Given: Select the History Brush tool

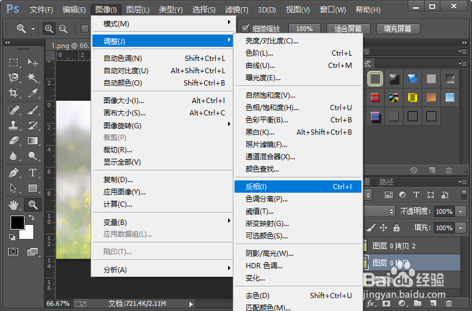Looking at the screenshot, I should click(x=33, y=125).
